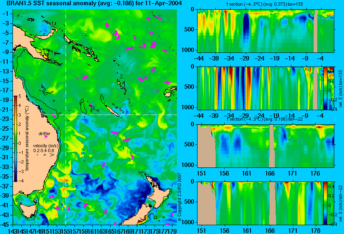Select the lon=155 temperature section panel
Screen dimensions: 344x234
tap(266, 31)
